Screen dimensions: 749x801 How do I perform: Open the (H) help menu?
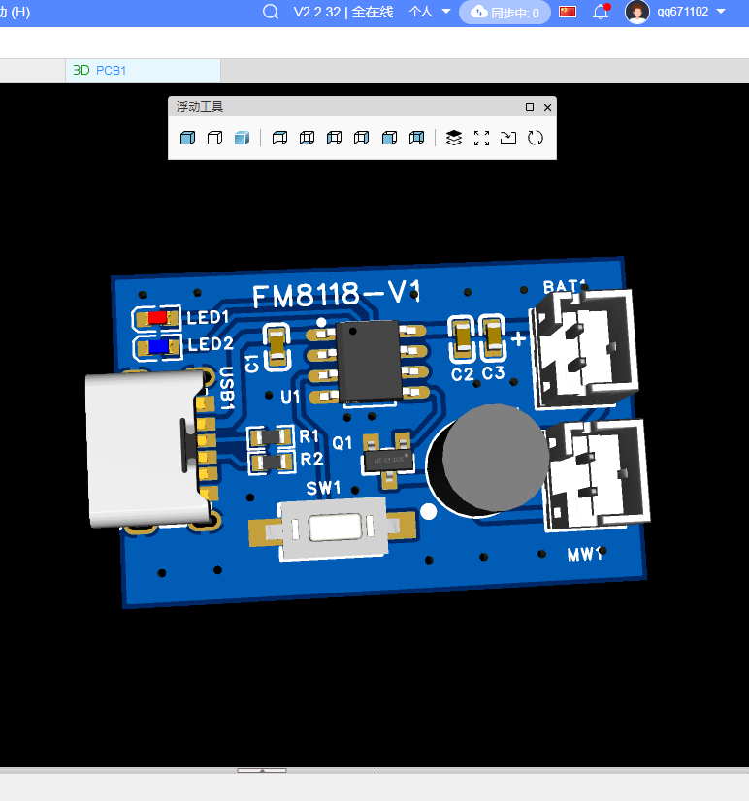(x=16, y=12)
